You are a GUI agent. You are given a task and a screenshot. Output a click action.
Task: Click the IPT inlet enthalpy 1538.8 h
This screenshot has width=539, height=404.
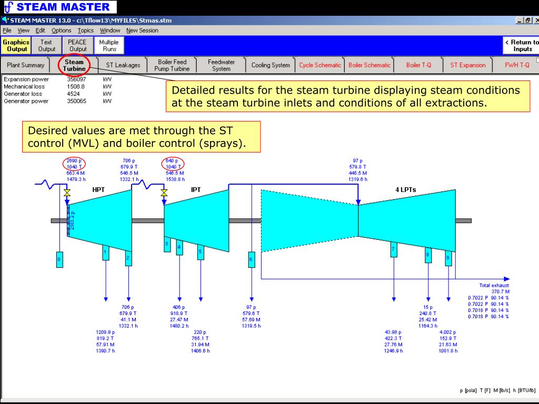tap(175, 179)
